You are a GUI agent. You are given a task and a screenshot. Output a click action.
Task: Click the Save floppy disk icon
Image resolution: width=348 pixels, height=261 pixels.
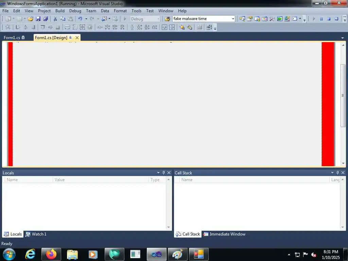38,19
